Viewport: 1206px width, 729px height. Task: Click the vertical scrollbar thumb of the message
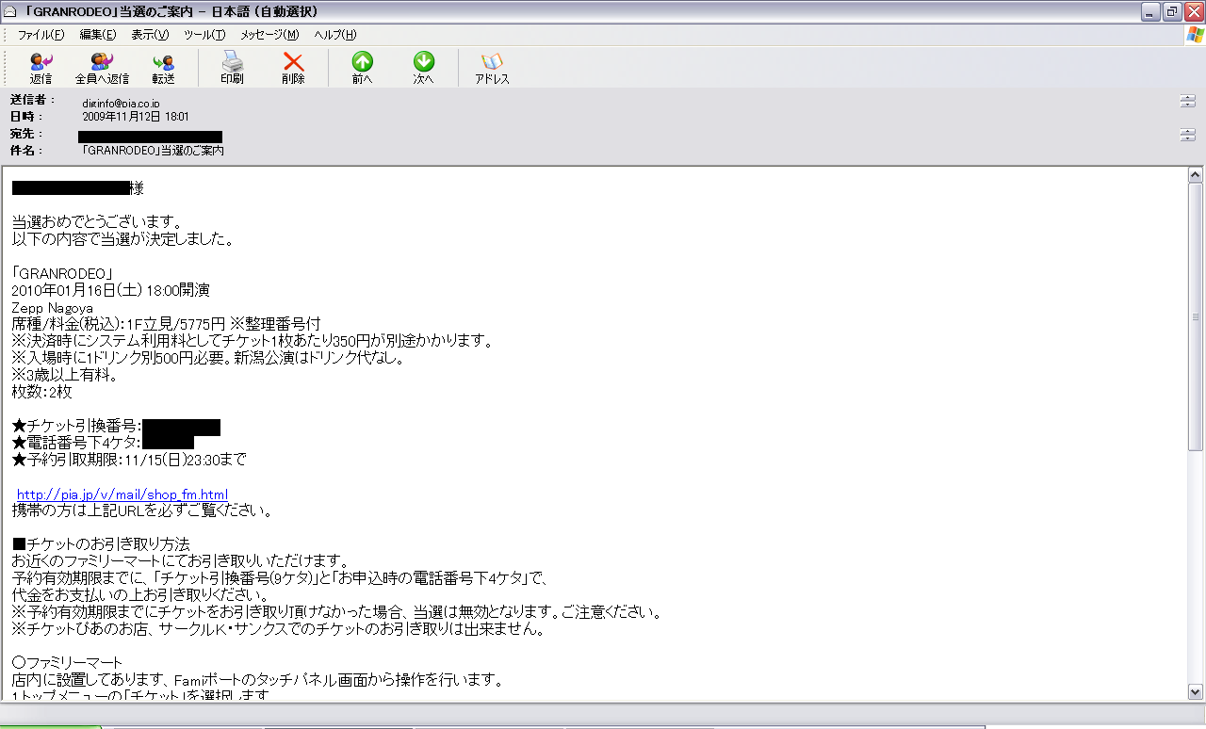(x=1196, y=316)
